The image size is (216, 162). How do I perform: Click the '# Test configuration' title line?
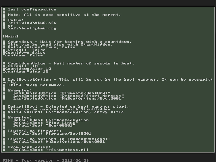29,9
